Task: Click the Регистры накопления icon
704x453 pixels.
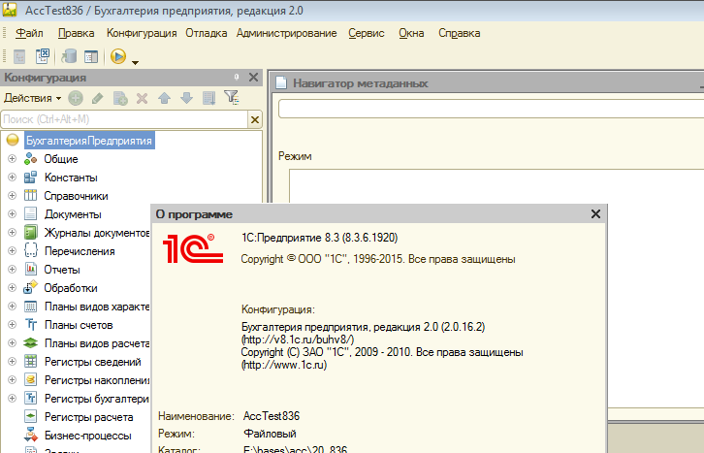Action: (30, 379)
